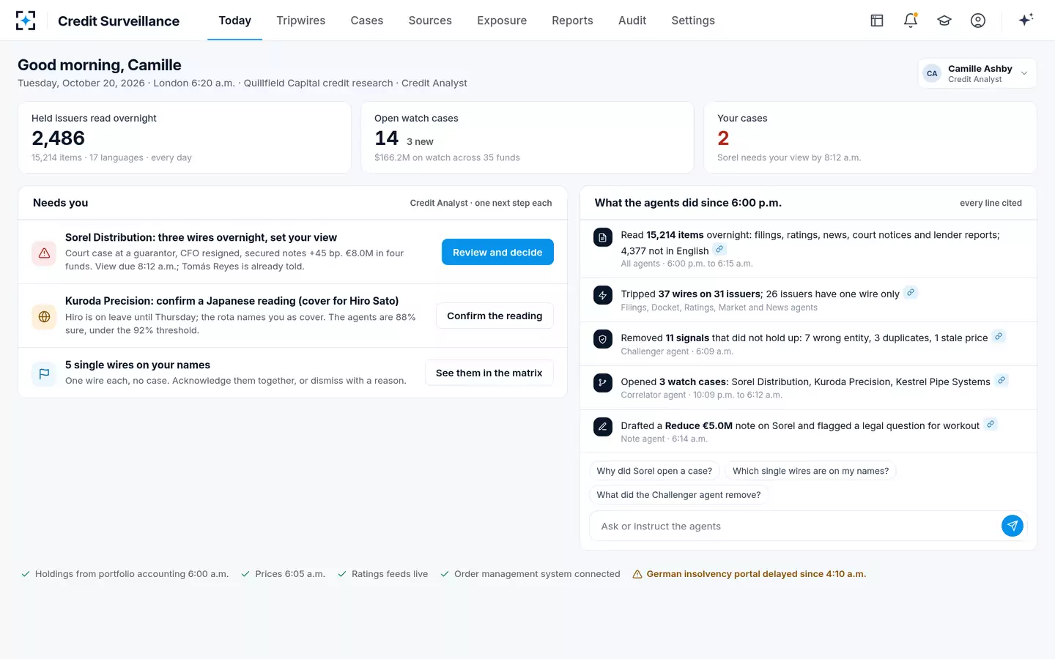Viewport: 1055px width, 659px height.
Task: Select See them in the matrix
Action: coord(489,373)
